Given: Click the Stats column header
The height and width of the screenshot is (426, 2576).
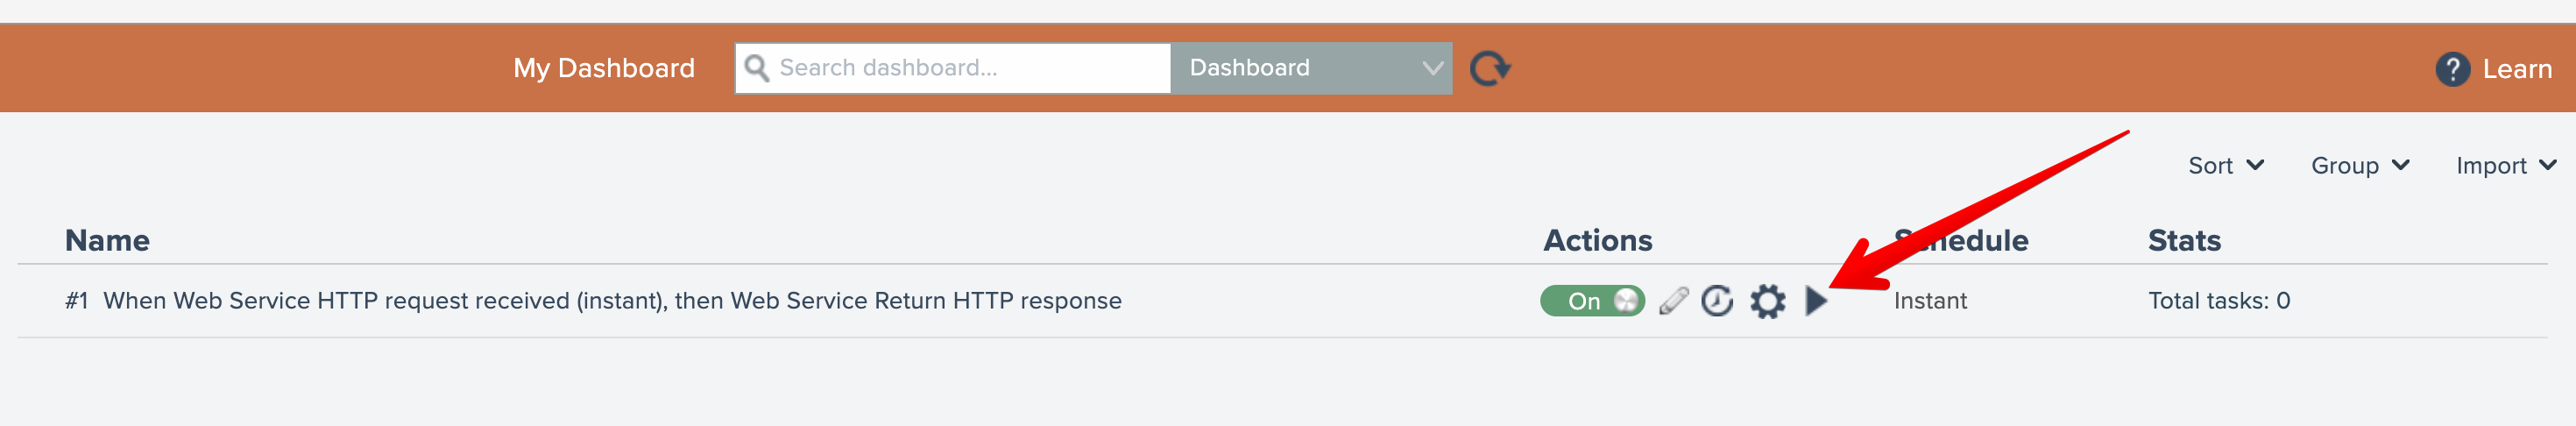Looking at the screenshot, I should pos(2184,241).
